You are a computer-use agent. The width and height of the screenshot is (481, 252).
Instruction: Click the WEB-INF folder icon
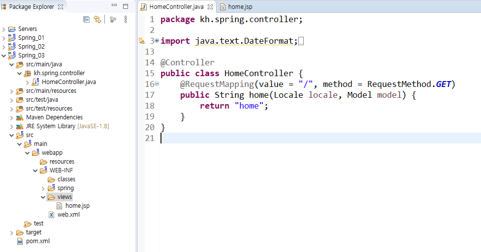tap(43, 170)
